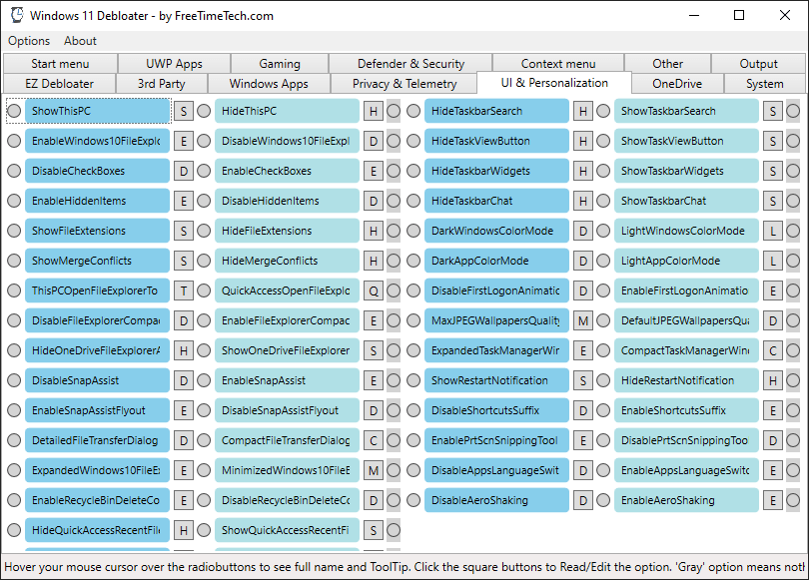Viewport: 809px width, 580px height.
Task: Click the Debloater app icon in title bar
Action: [17, 15]
